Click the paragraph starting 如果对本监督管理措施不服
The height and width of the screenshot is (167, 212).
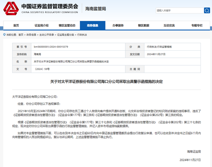(107, 135)
